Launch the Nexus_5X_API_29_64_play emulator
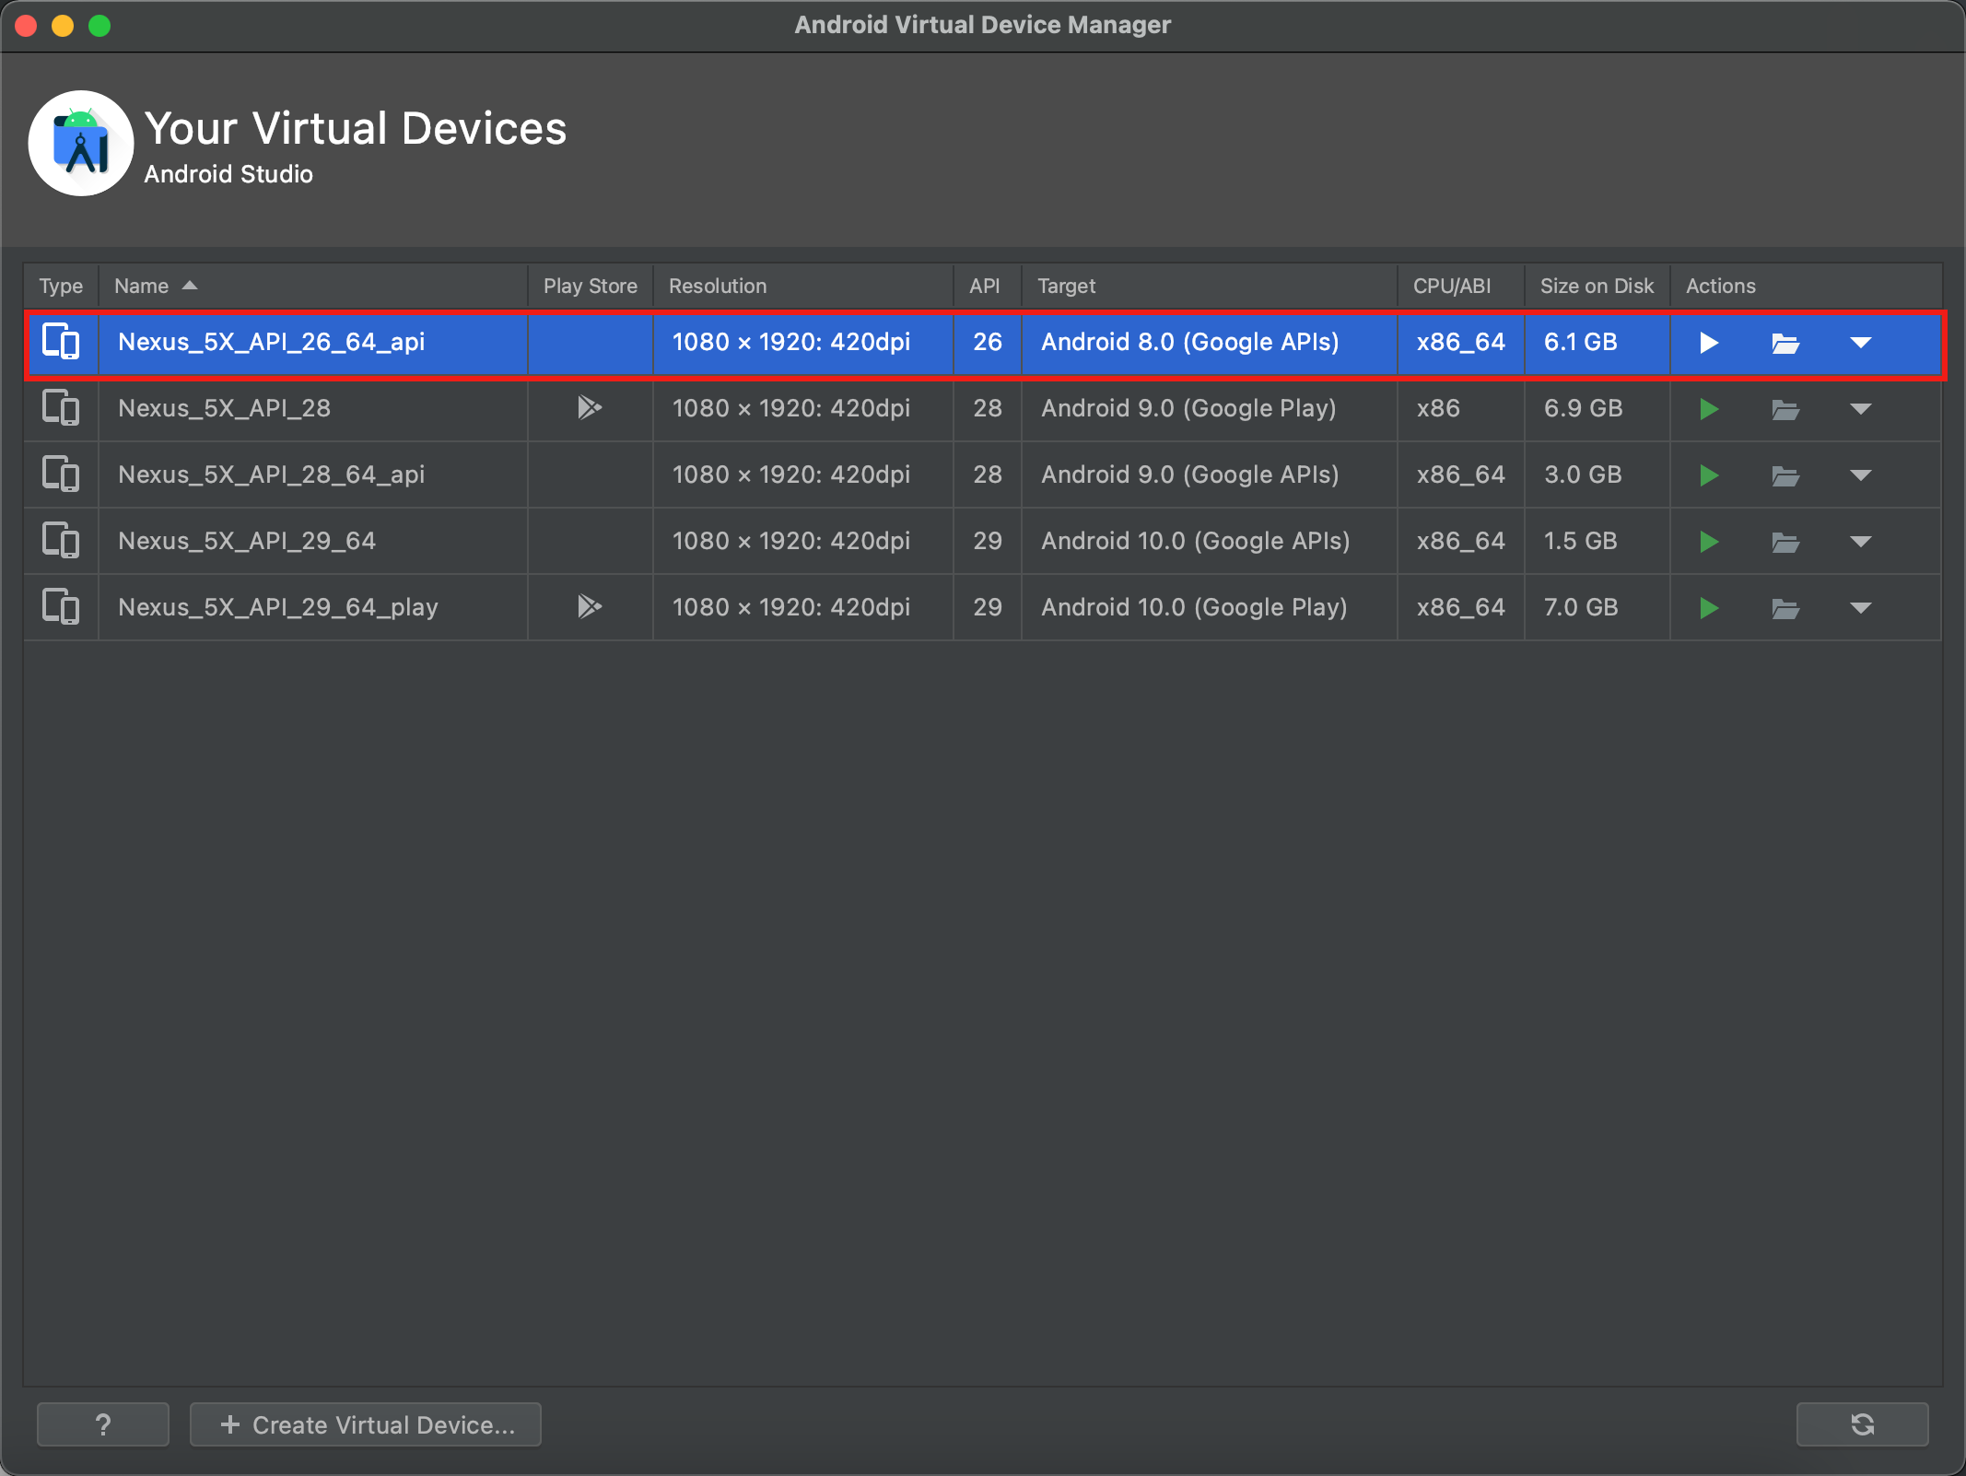 point(1709,608)
